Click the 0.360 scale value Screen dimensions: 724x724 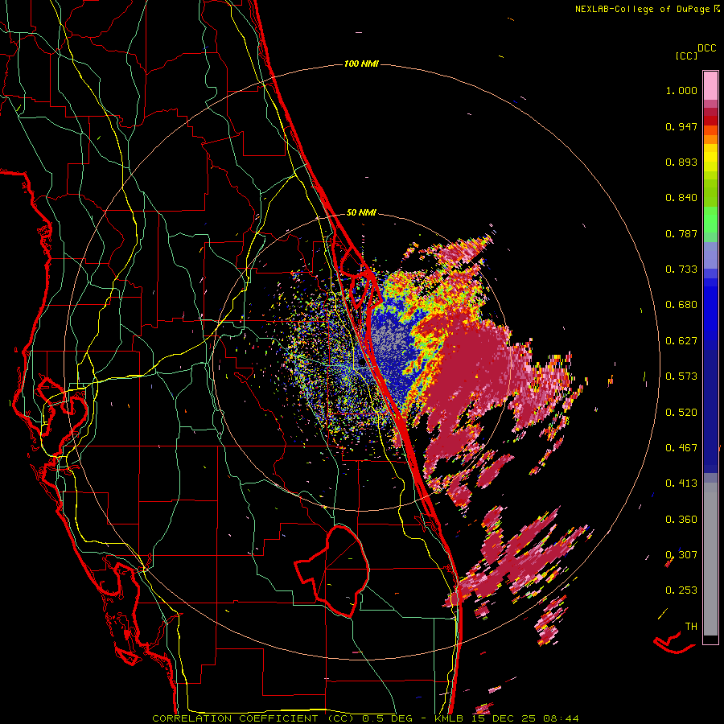[681, 520]
